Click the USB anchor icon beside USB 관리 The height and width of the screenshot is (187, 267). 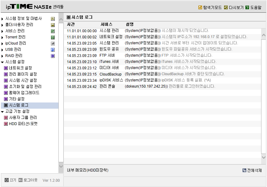pyautogui.click(x=53, y=50)
